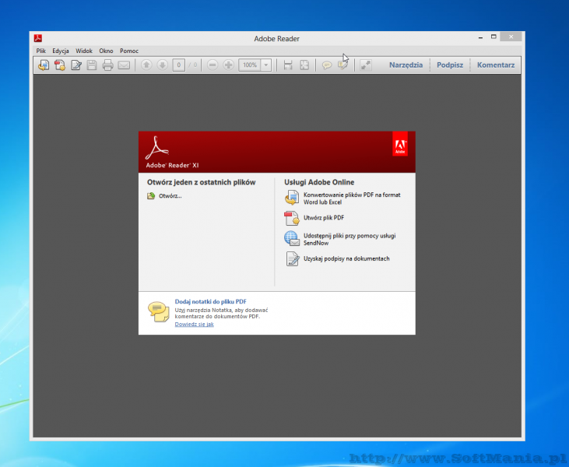Click the green folder icon beside Otwórz
The width and height of the screenshot is (569, 467).
151,196
